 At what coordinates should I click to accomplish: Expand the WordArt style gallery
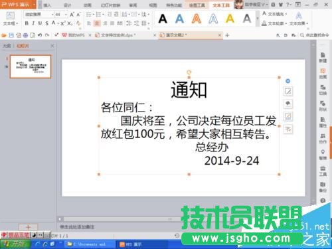click(258, 19)
